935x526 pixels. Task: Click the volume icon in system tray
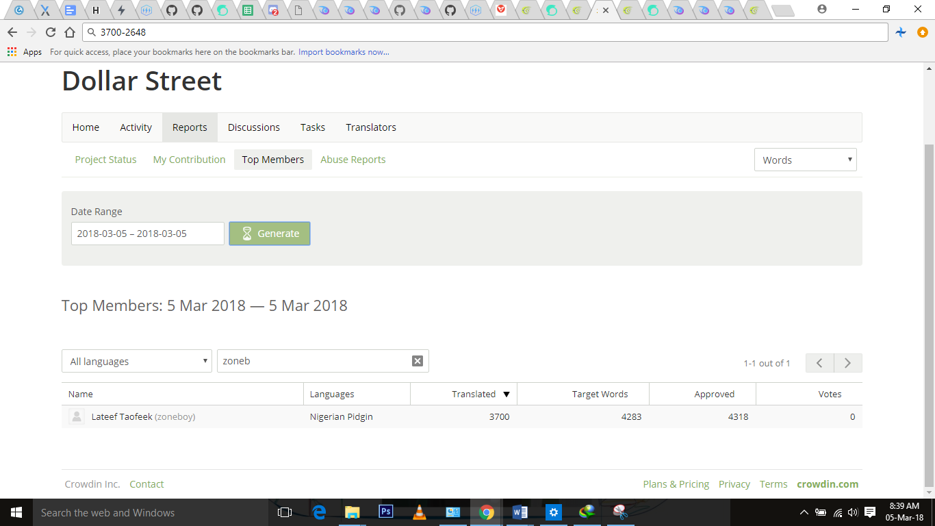tap(853, 512)
